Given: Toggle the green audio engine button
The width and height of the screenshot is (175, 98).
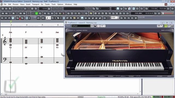Looking at the screenshot, I should 36,13.
